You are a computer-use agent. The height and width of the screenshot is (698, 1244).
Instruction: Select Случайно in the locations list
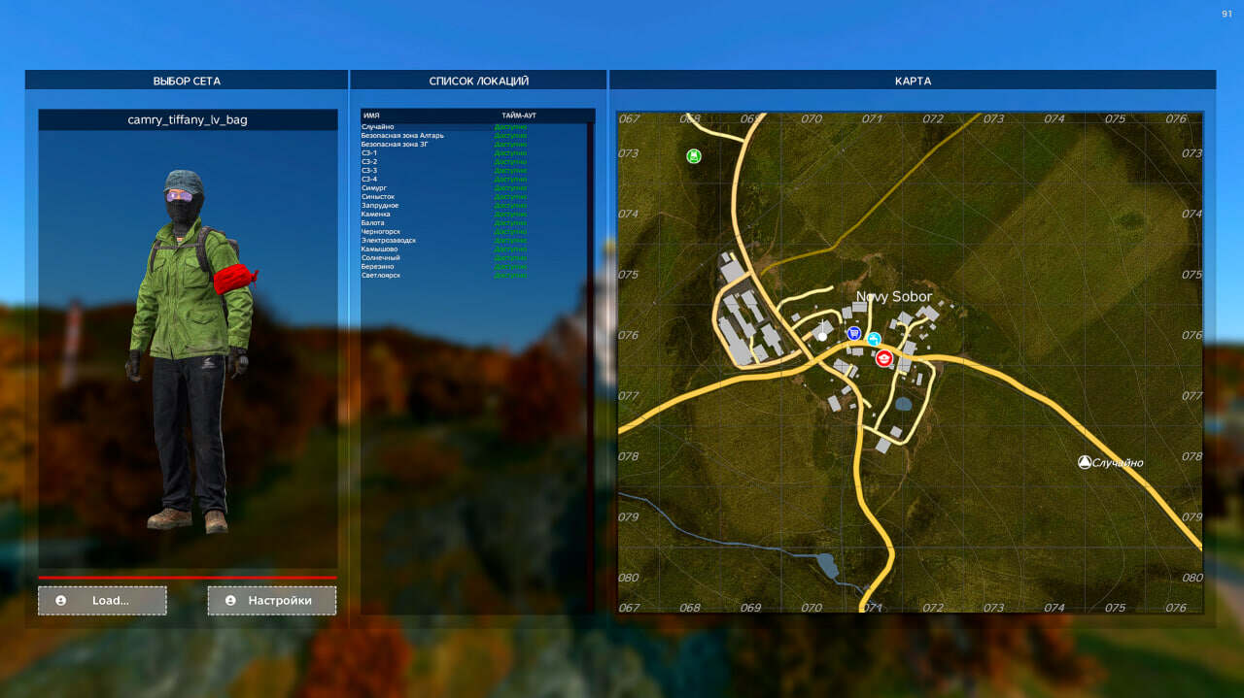474,127
